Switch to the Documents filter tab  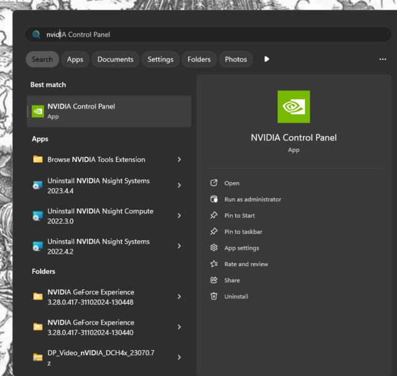coord(115,60)
